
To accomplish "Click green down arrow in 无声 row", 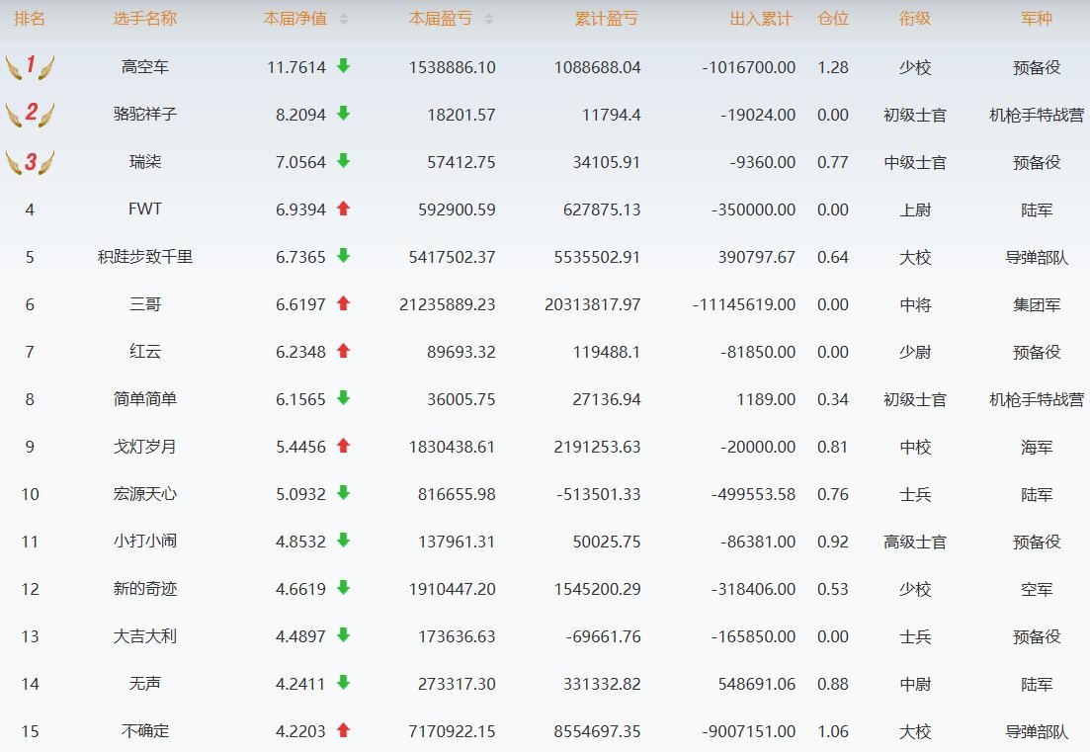I will pos(343,683).
